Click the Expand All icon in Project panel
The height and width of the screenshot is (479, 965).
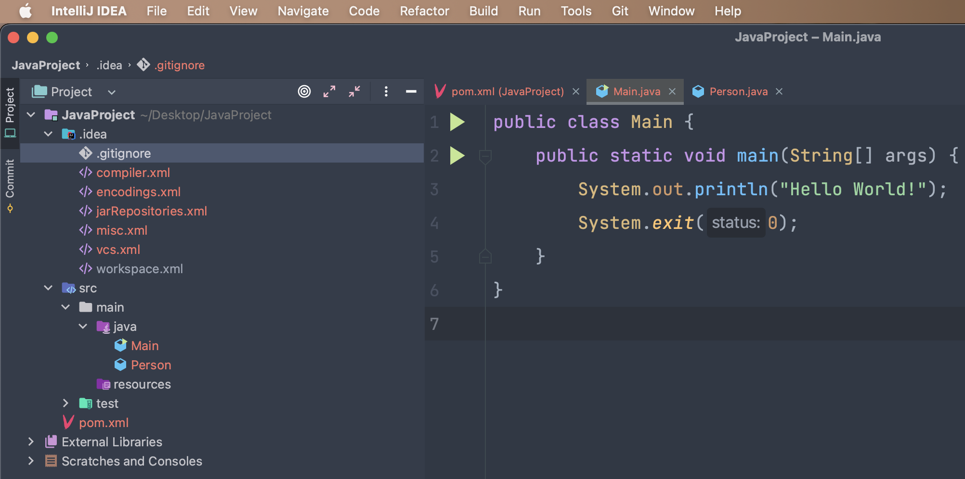(329, 91)
